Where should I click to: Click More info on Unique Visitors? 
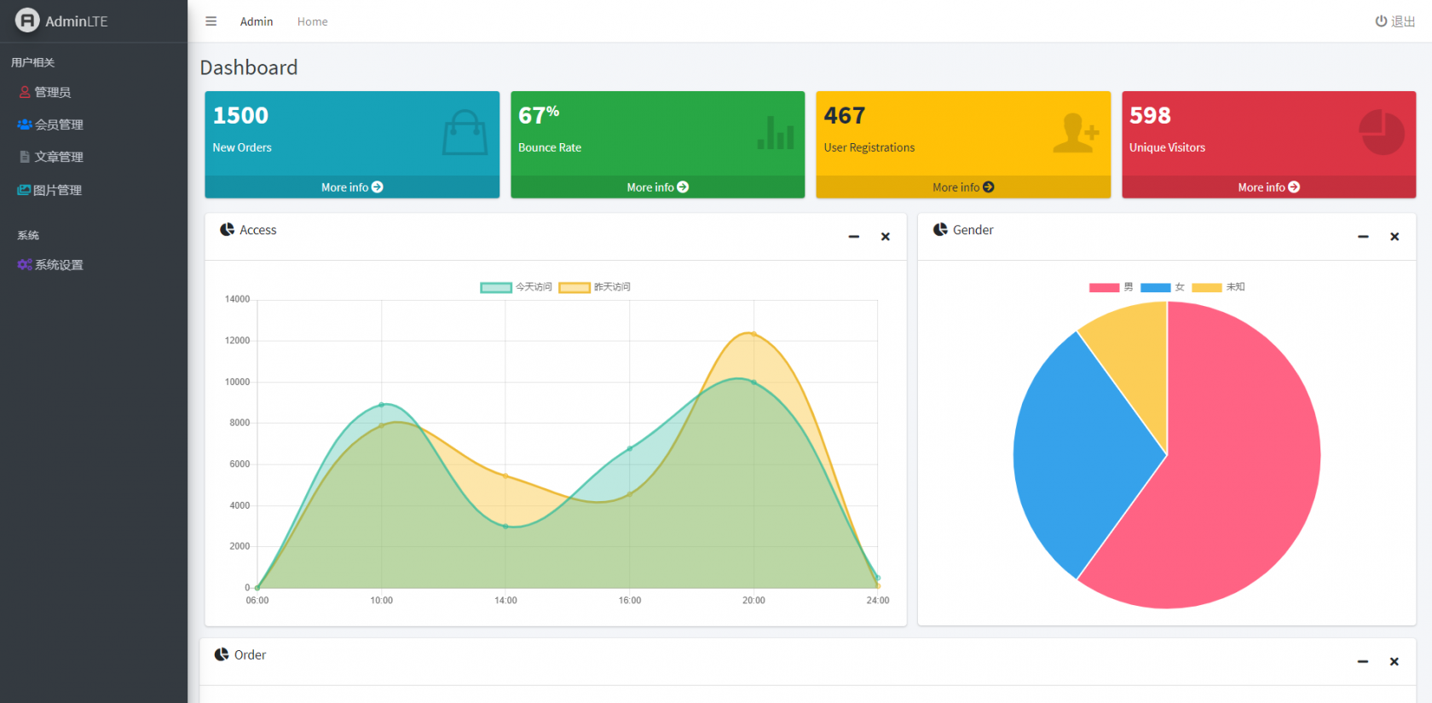[x=1269, y=187]
